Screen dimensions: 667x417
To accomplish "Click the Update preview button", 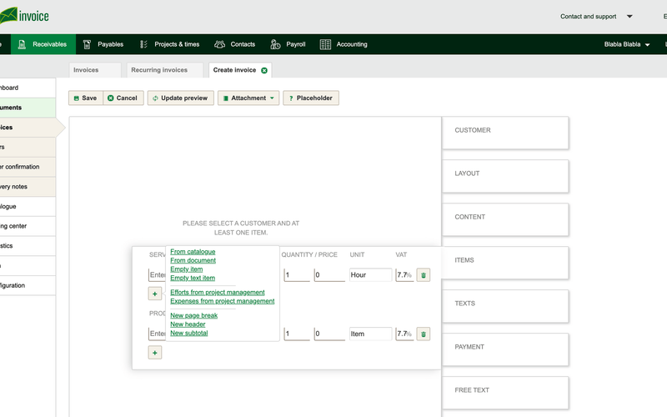I will tap(179, 98).
